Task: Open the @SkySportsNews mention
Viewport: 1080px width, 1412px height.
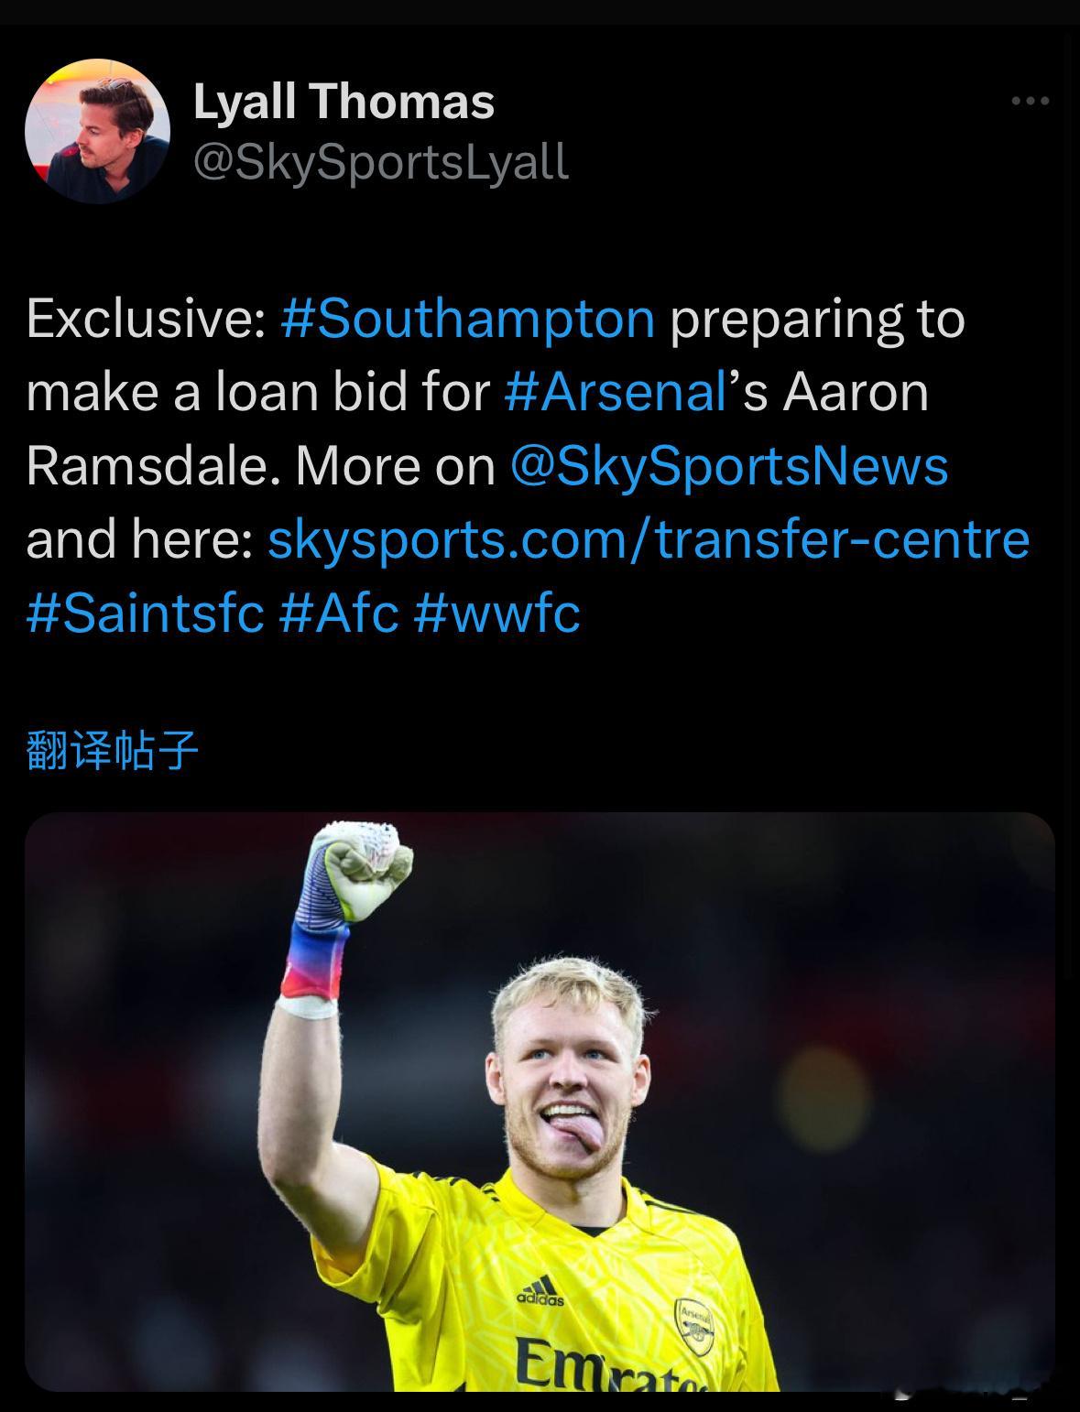Action: pos(728,465)
